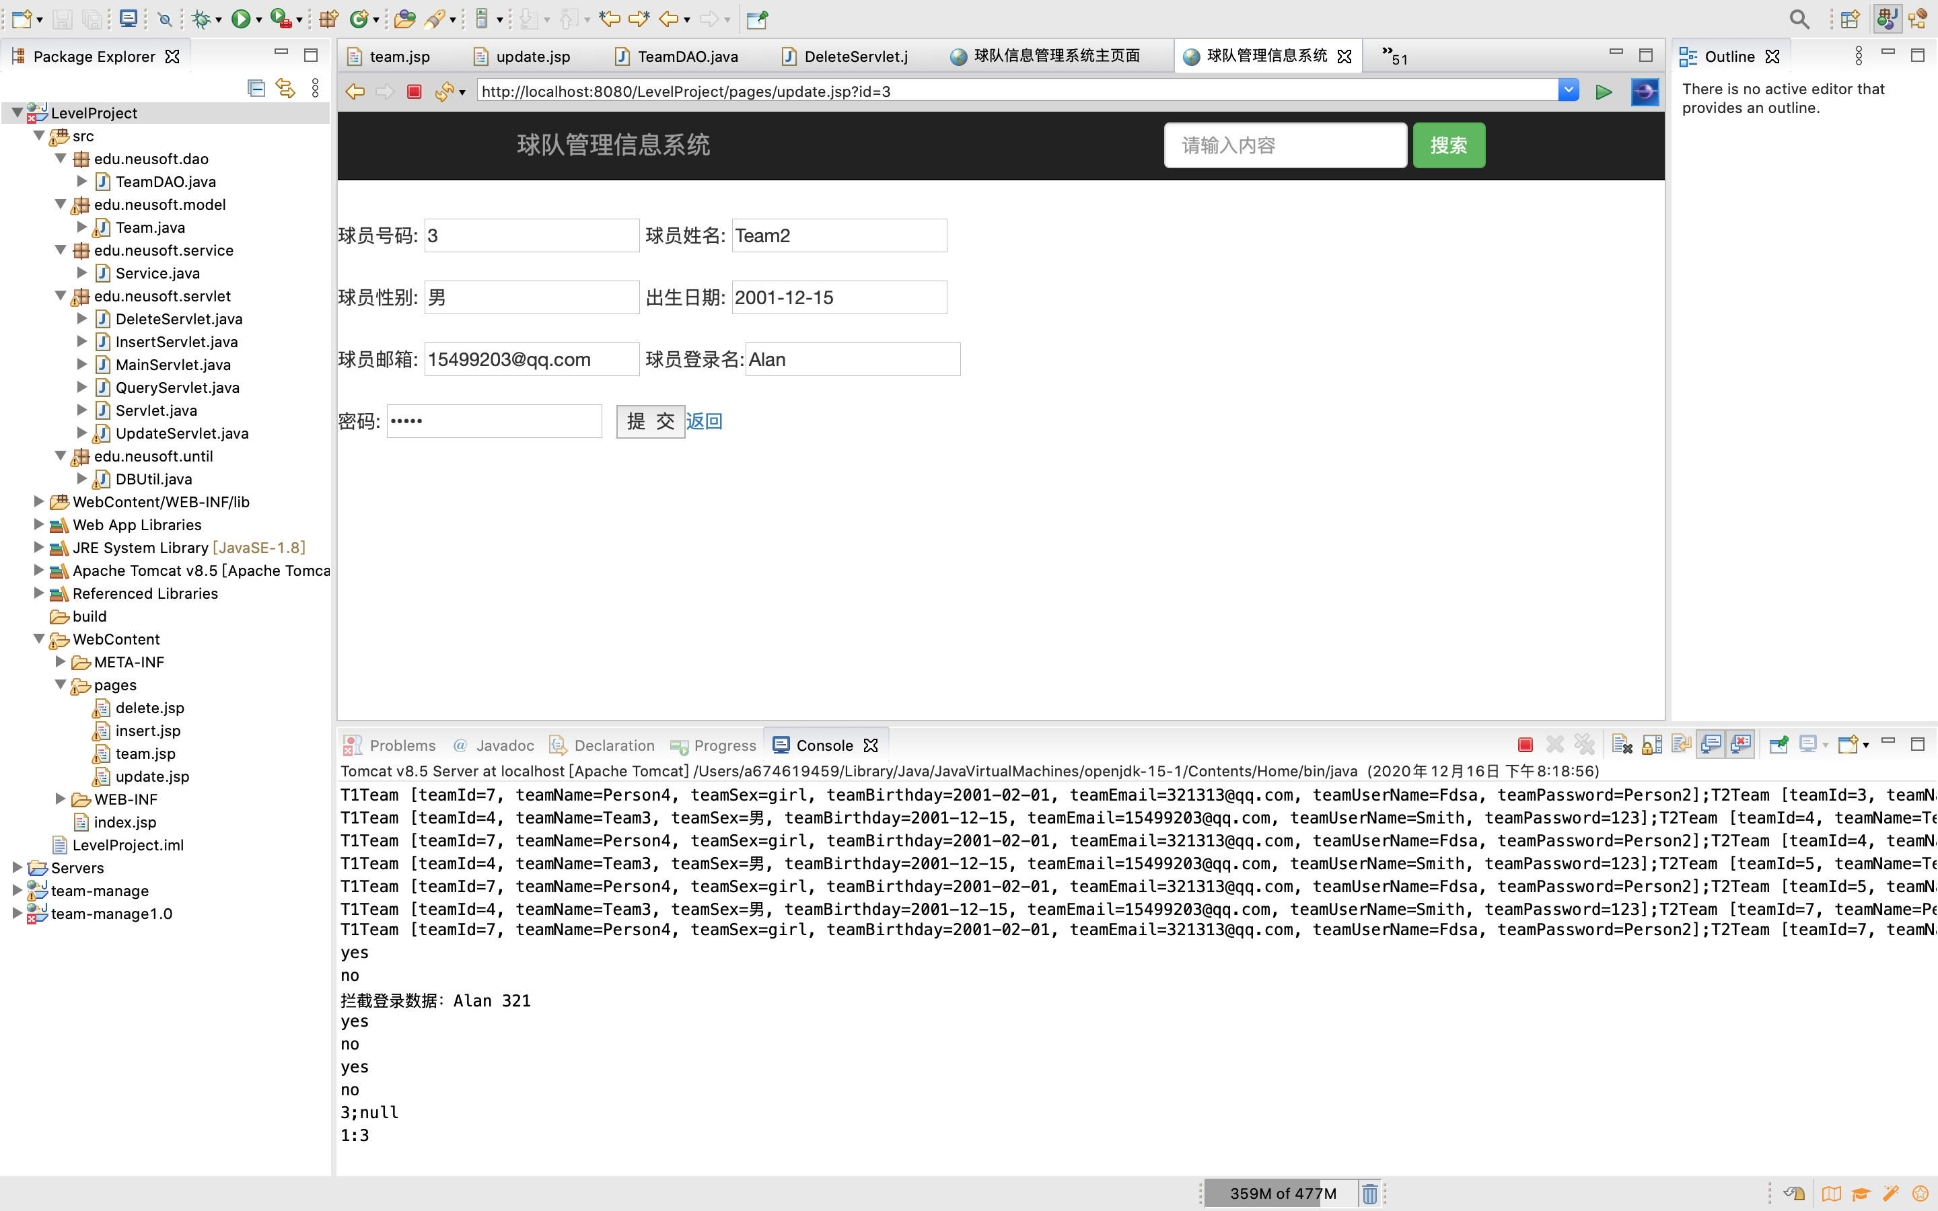Expand the Servers project node
Screen dimensions: 1938x1211
point(17,867)
